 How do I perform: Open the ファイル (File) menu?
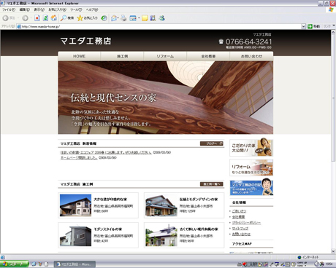pyautogui.click(x=9, y=9)
